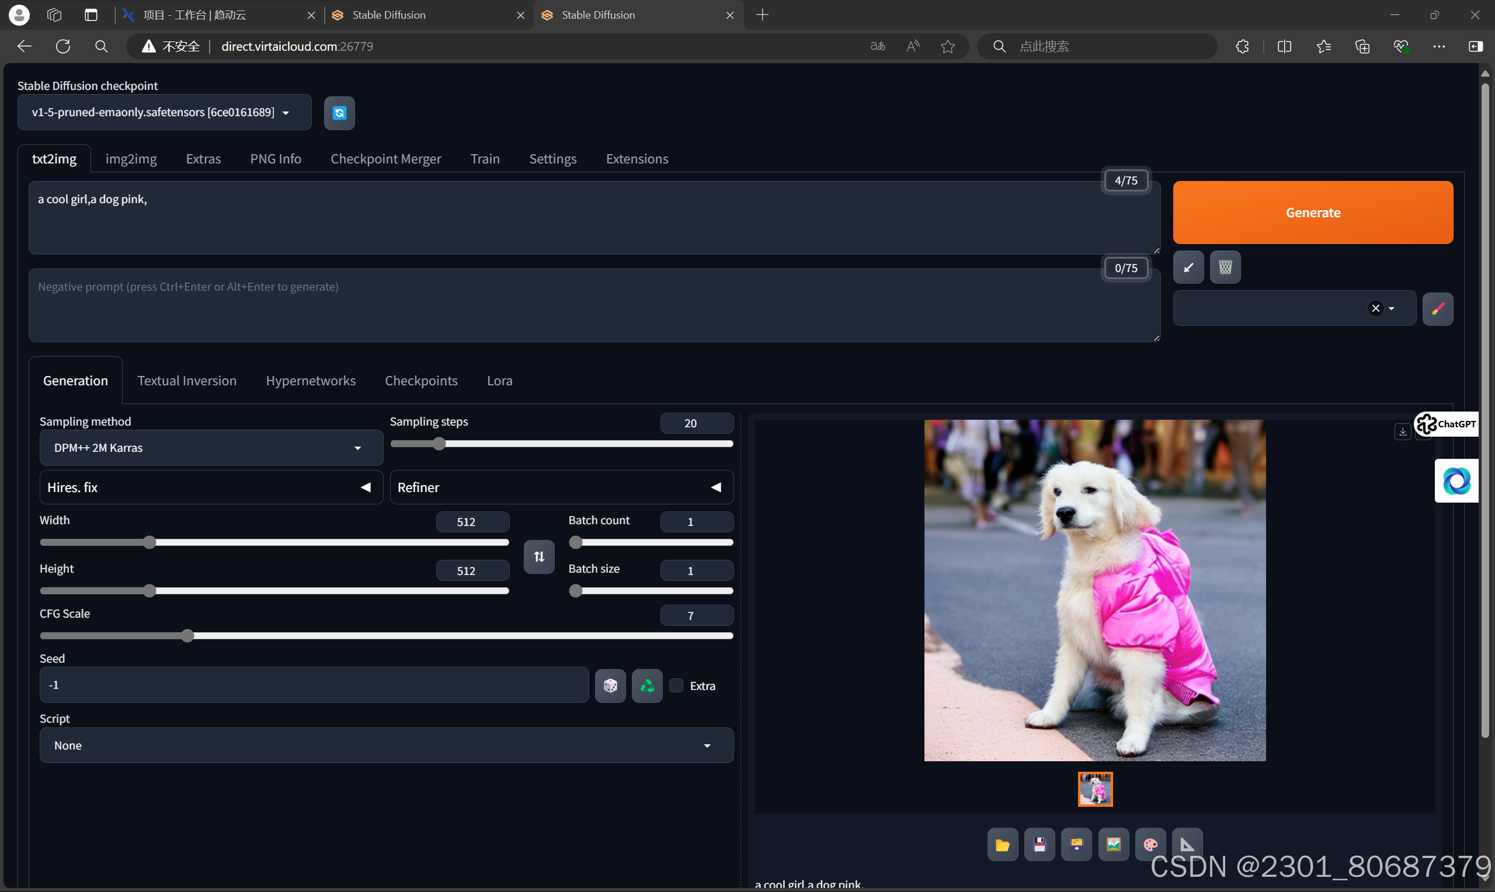Open the Script dropdown

[386, 745]
